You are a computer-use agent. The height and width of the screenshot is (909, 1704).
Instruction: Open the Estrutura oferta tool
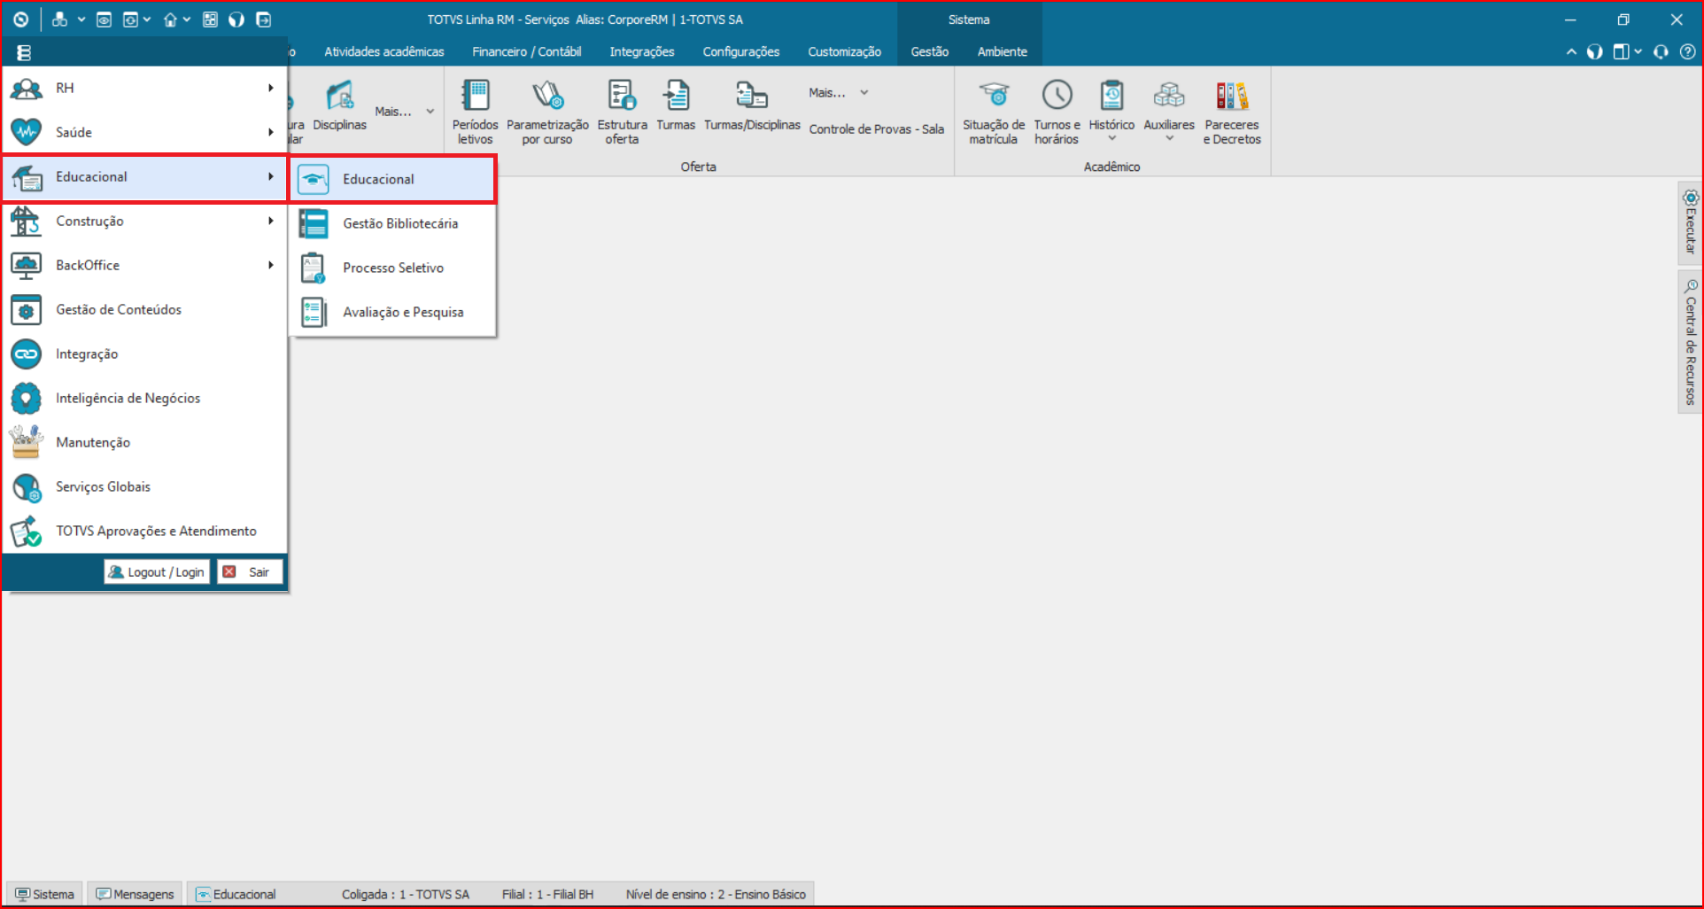click(x=622, y=112)
